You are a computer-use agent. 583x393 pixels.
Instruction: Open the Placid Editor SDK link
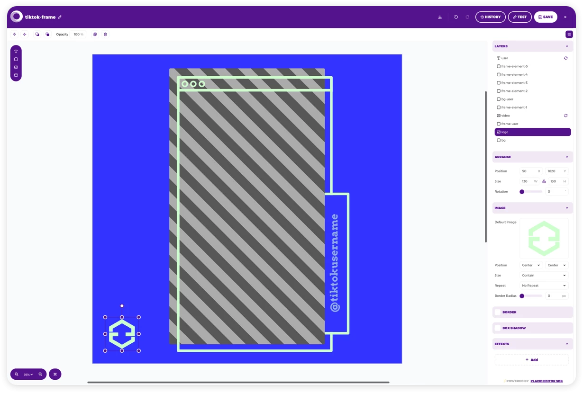pos(547,381)
